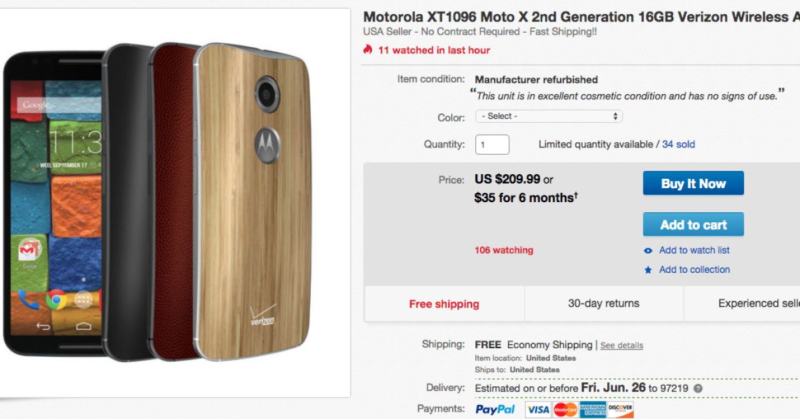Image resolution: width=800 pixels, height=419 pixels.
Task: Click the MasterCard payment icon
Action: coord(565,410)
